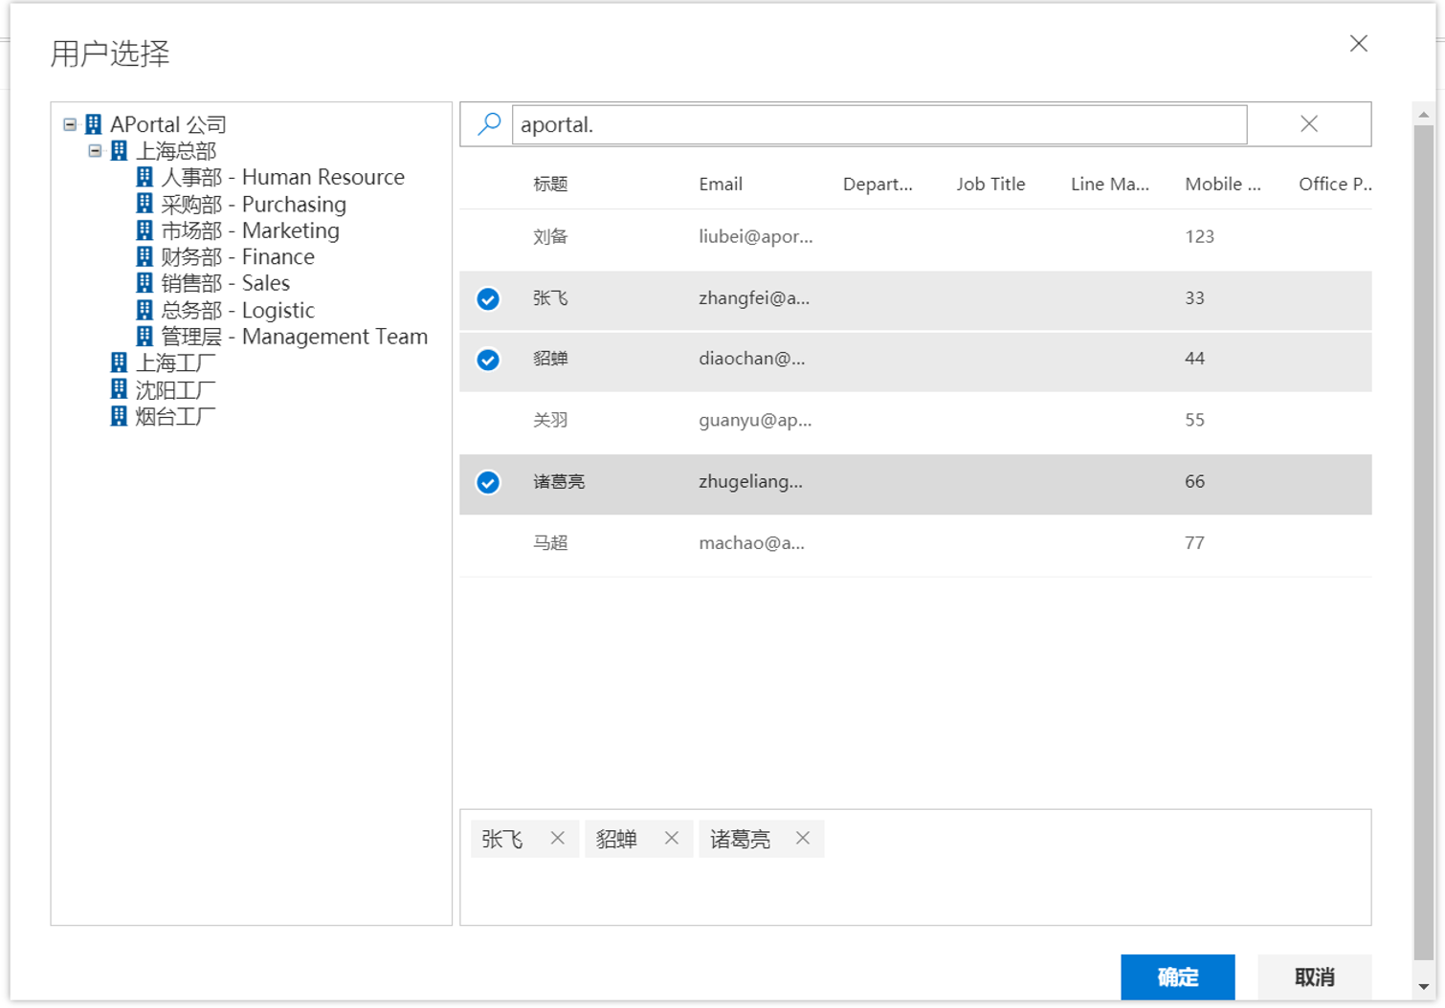Click mobile value 77 in 马超 row
Screen dimensions: 1445x1008
coord(1194,542)
